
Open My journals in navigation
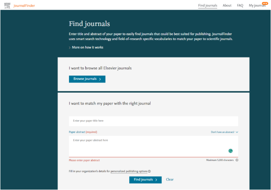click(x=257, y=6)
